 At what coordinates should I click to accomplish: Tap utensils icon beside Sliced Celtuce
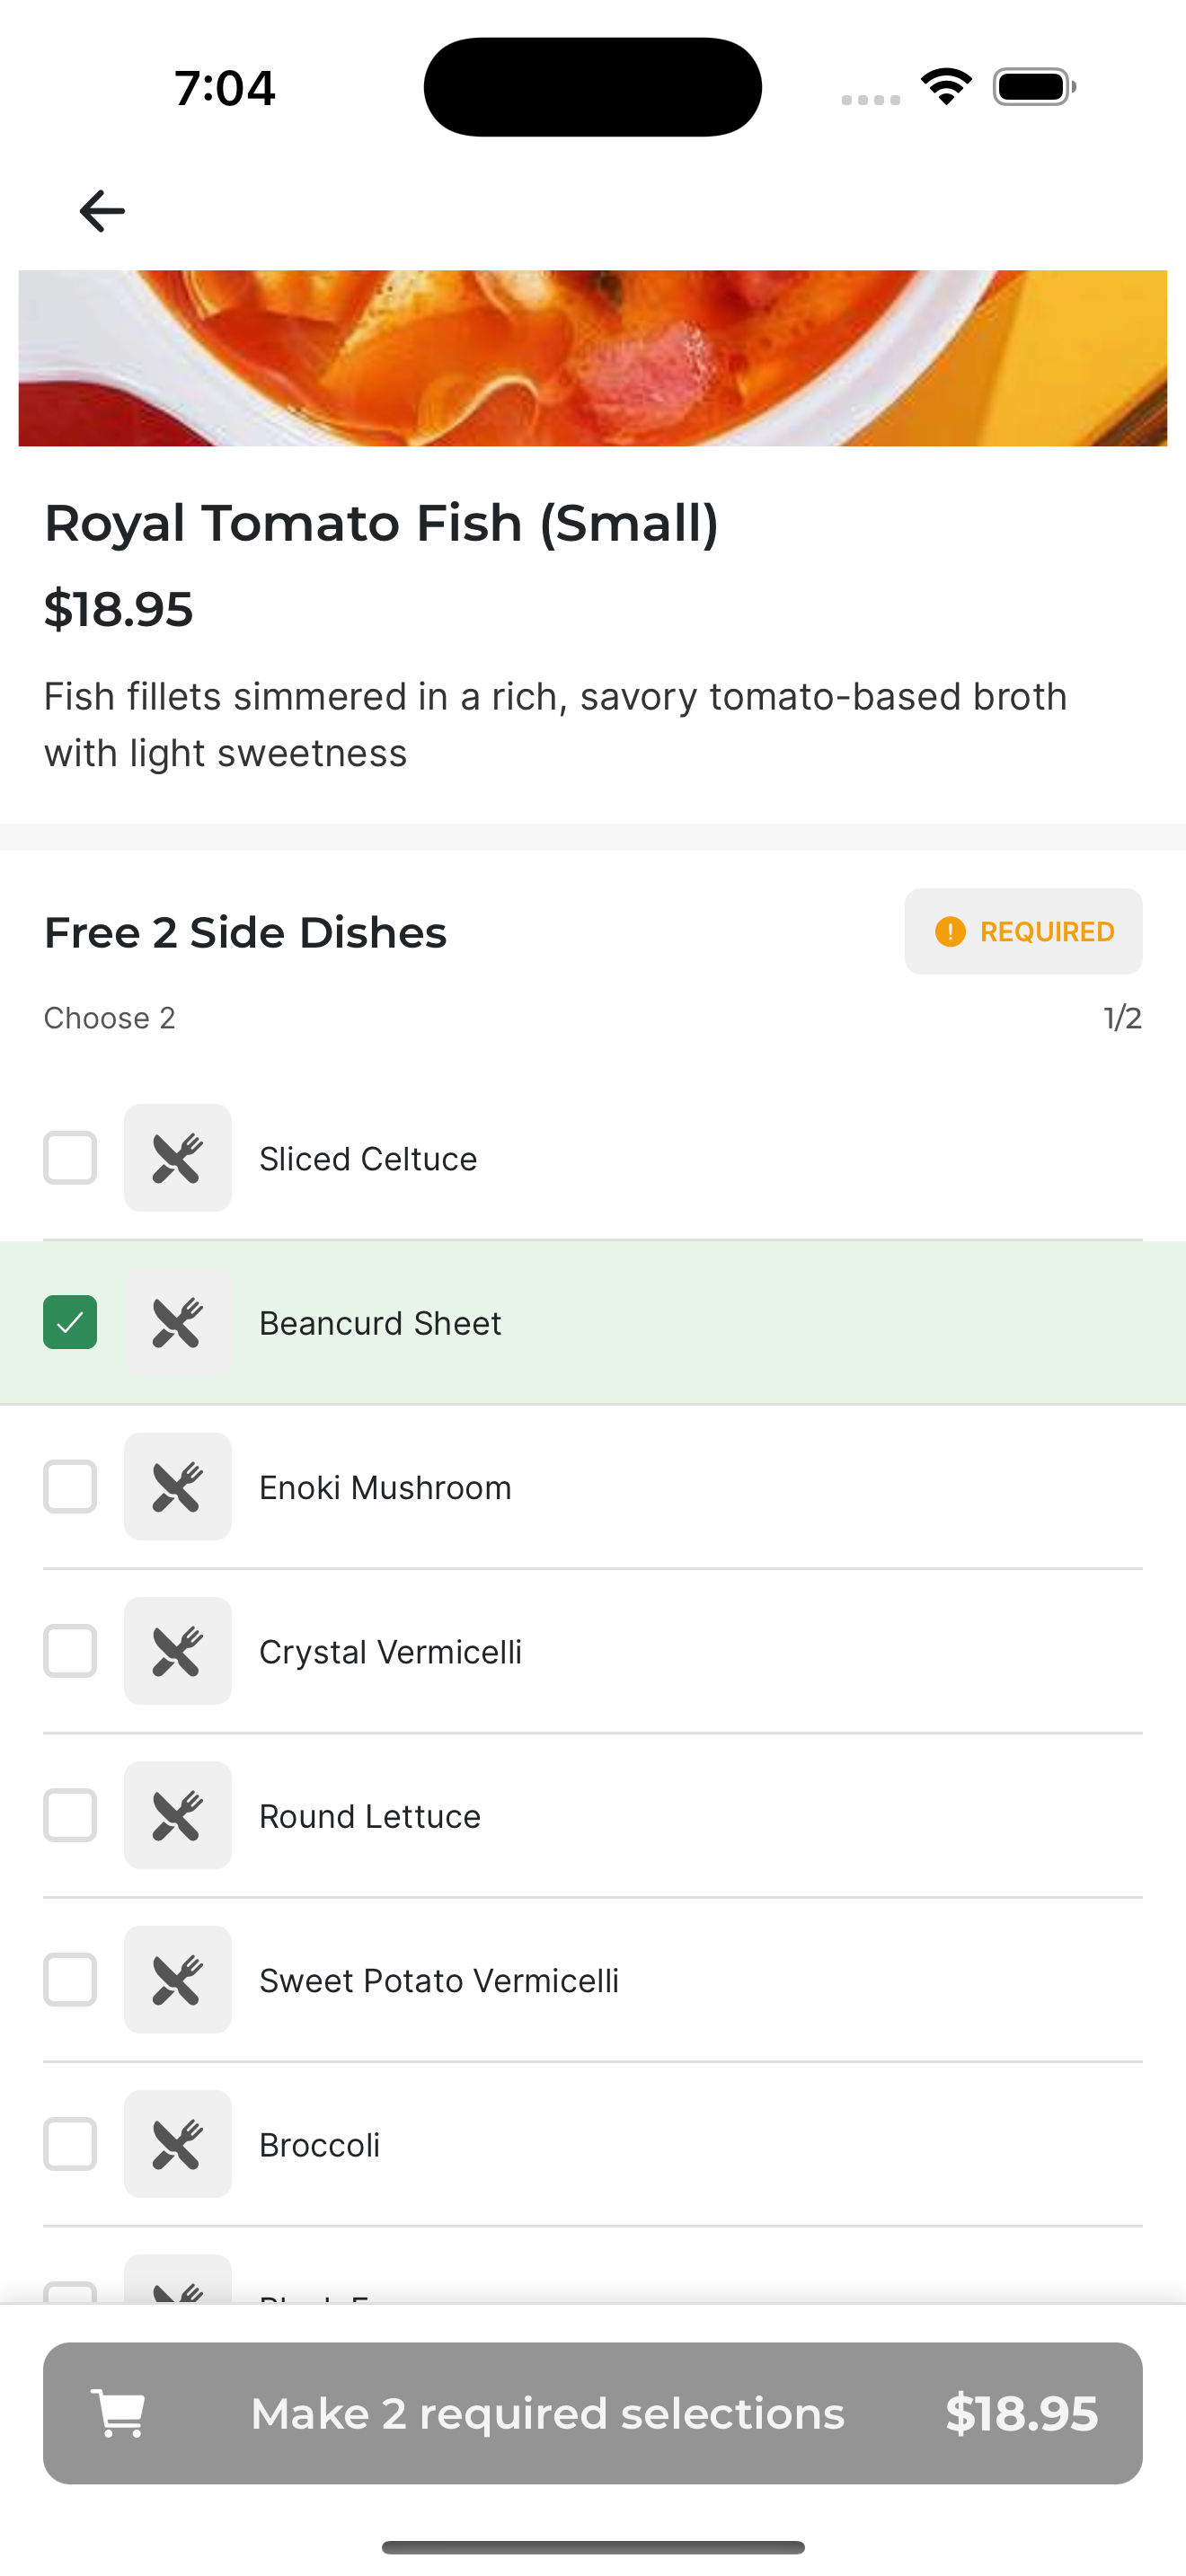pyautogui.click(x=178, y=1158)
